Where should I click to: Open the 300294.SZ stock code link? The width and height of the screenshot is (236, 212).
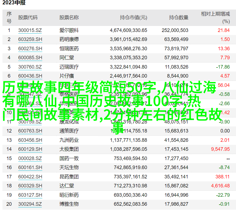[30, 204]
